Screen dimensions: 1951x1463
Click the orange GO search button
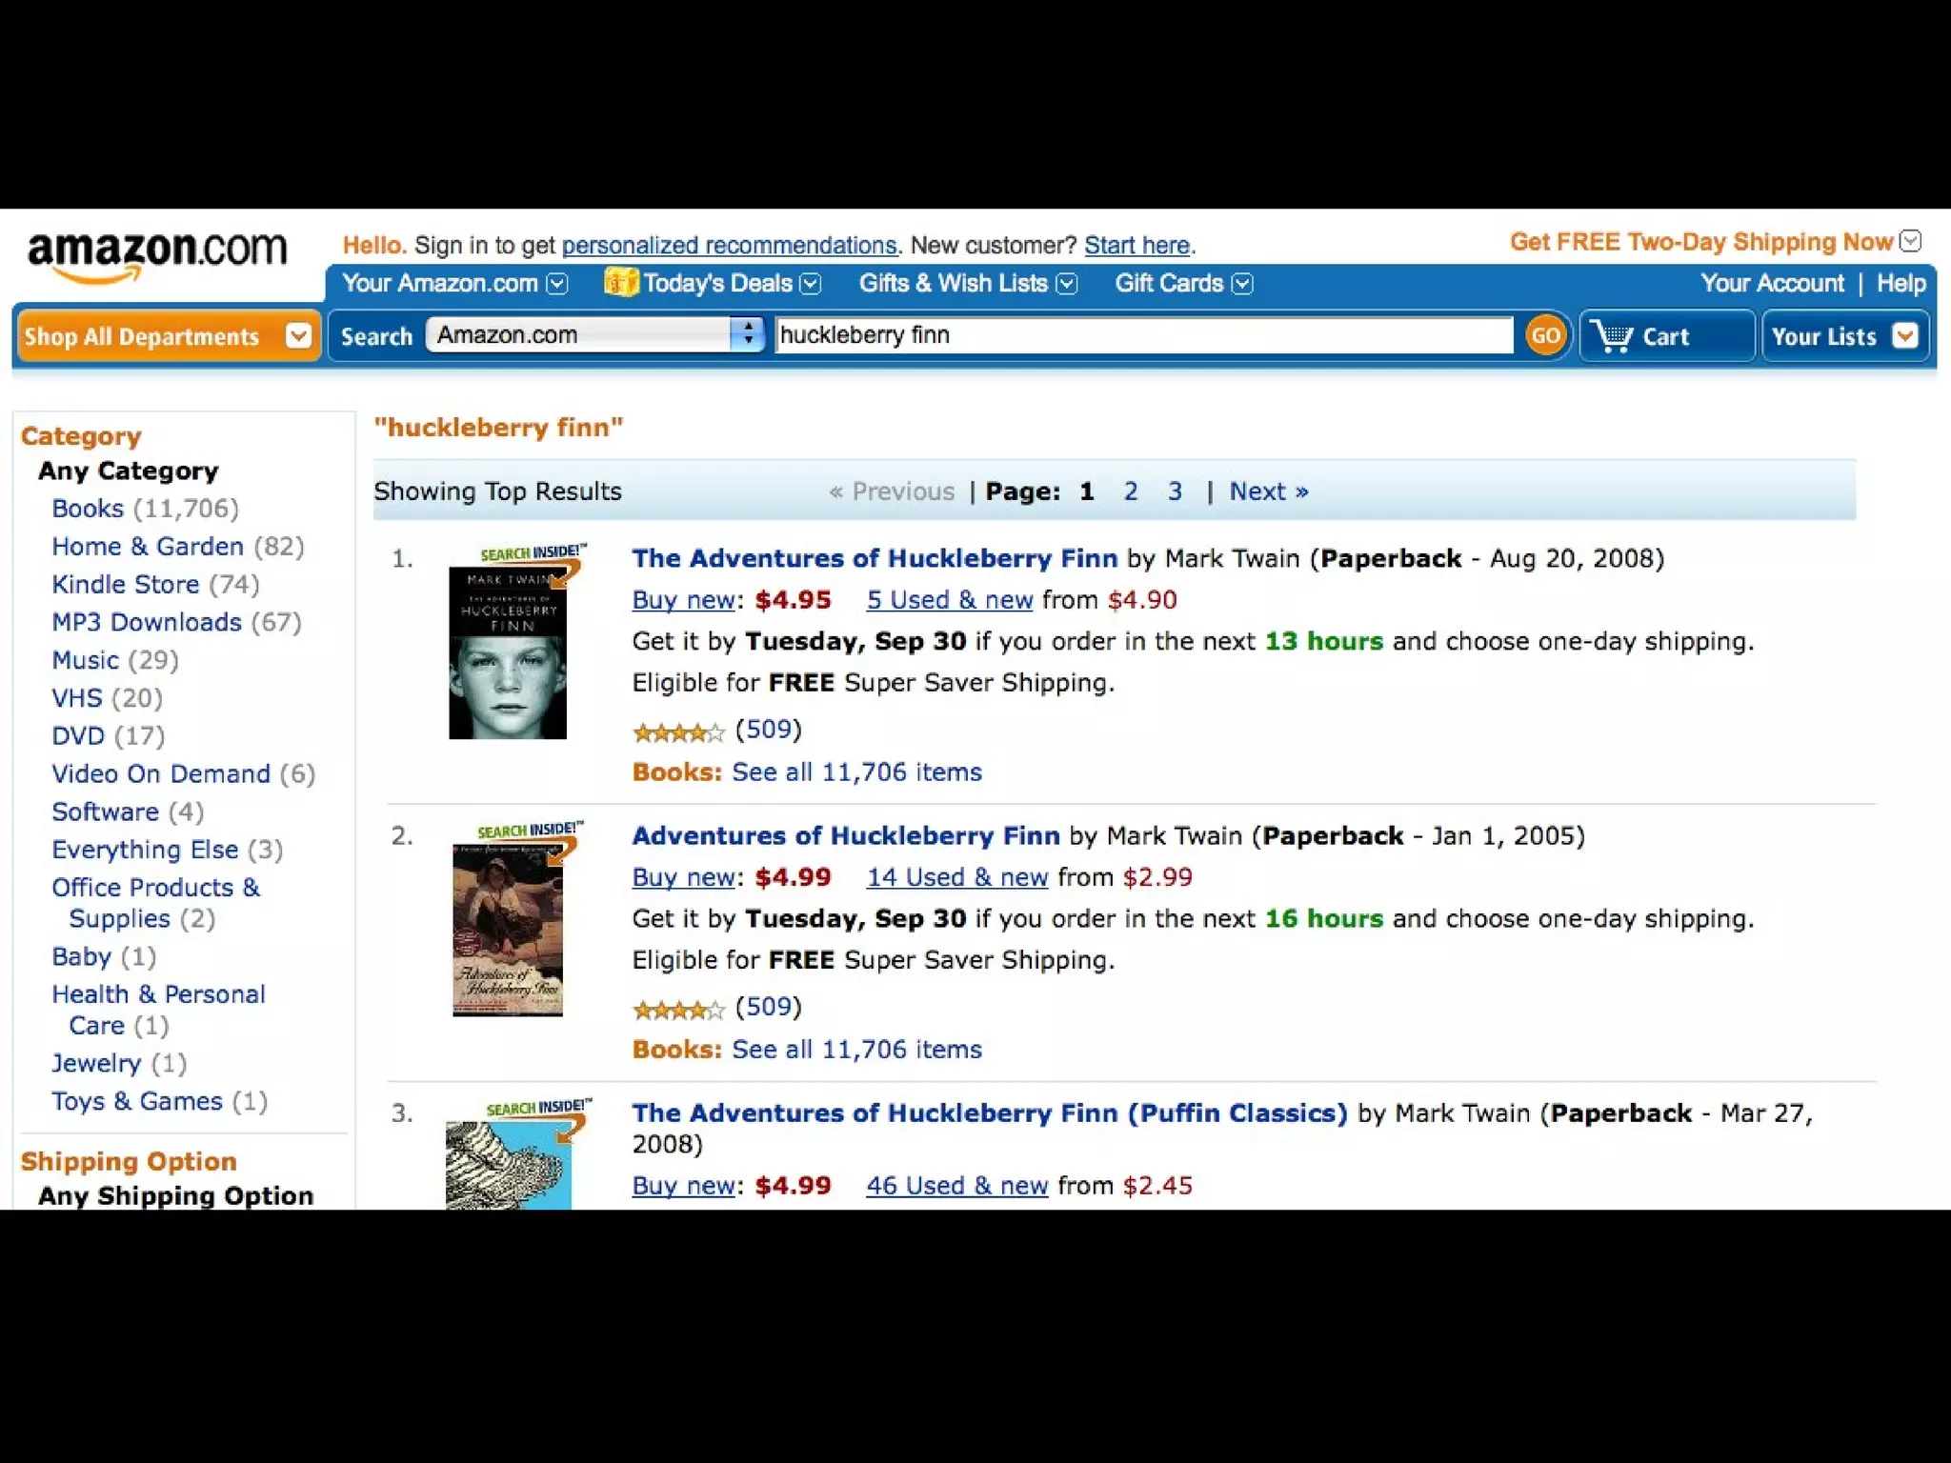[1545, 335]
